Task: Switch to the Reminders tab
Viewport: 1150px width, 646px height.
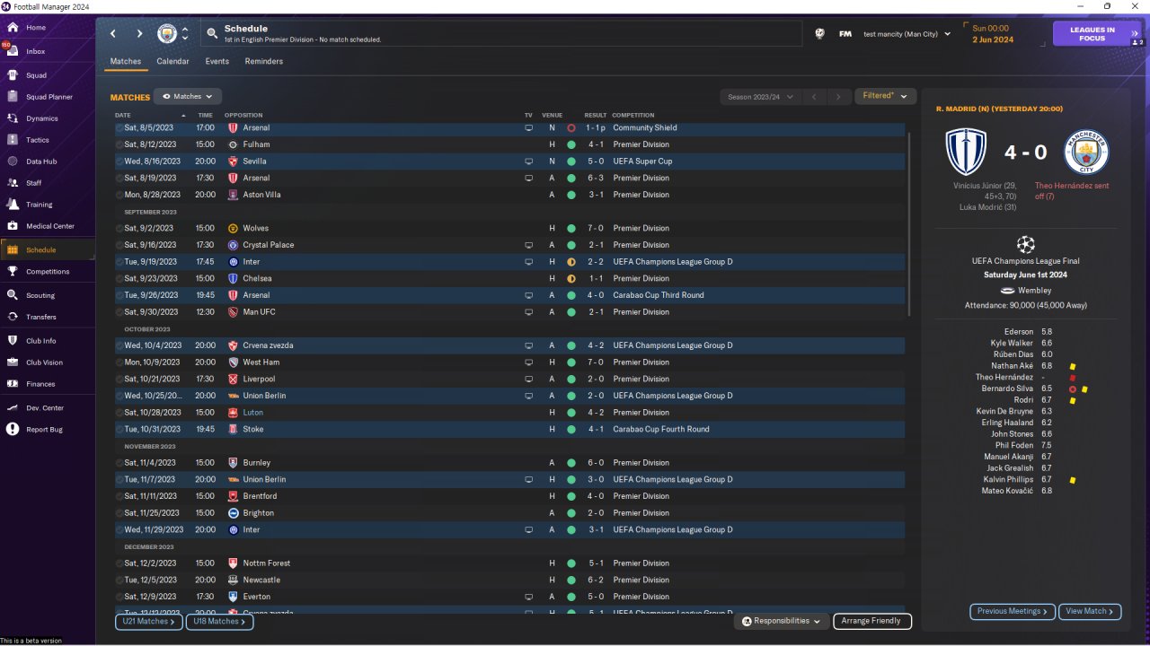Action: tap(263, 61)
